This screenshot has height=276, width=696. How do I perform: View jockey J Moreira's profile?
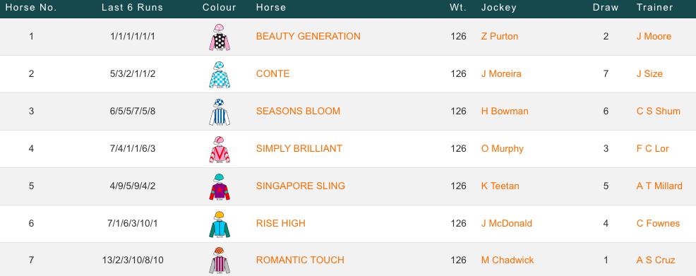click(x=501, y=73)
